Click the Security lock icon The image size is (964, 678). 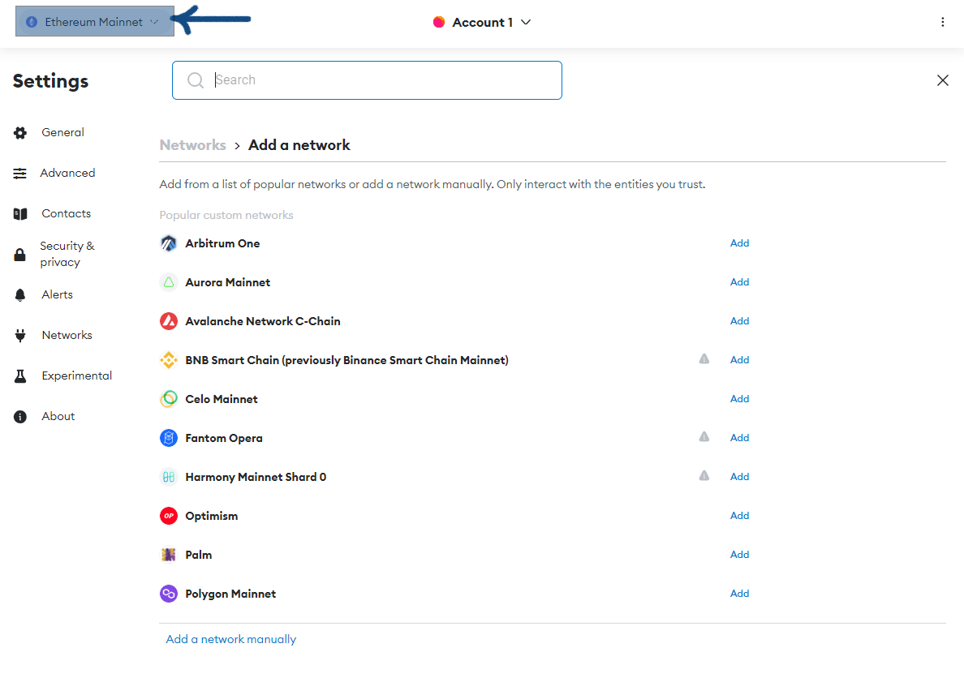tap(19, 255)
